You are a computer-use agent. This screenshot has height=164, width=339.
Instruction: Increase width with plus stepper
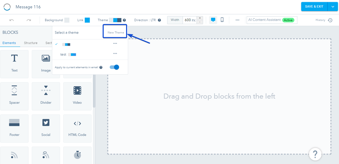(x=200, y=18)
